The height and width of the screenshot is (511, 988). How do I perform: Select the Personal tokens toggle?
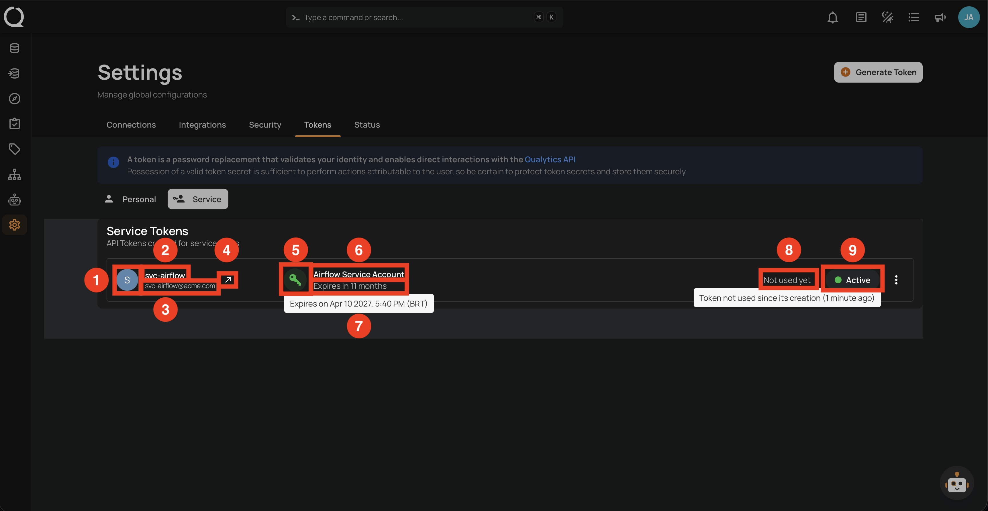click(130, 199)
